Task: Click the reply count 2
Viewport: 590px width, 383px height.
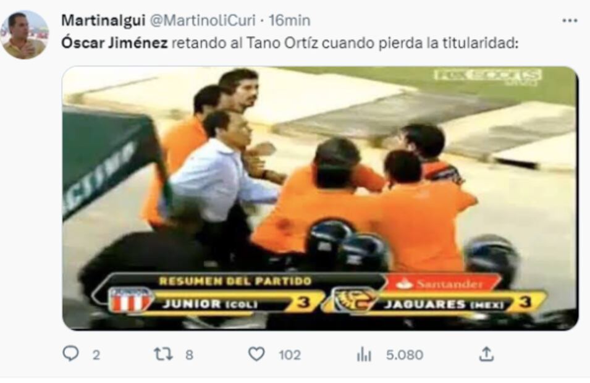Action: 96,355
